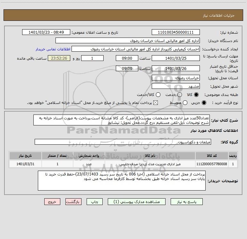Viewport: 247px width, 239px height.
Task: Click the remaining days field showing 1
Action: 92,58
